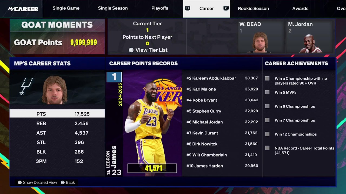Click the 41,571 points total box
The image size is (346, 194).
tap(152, 168)
